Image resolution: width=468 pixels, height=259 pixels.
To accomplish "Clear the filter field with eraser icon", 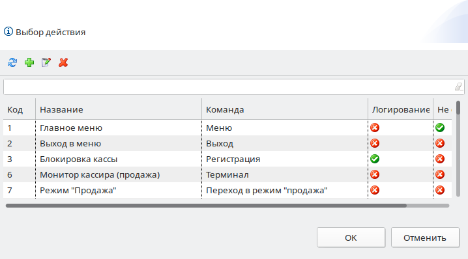I will (x=458, y=87).
